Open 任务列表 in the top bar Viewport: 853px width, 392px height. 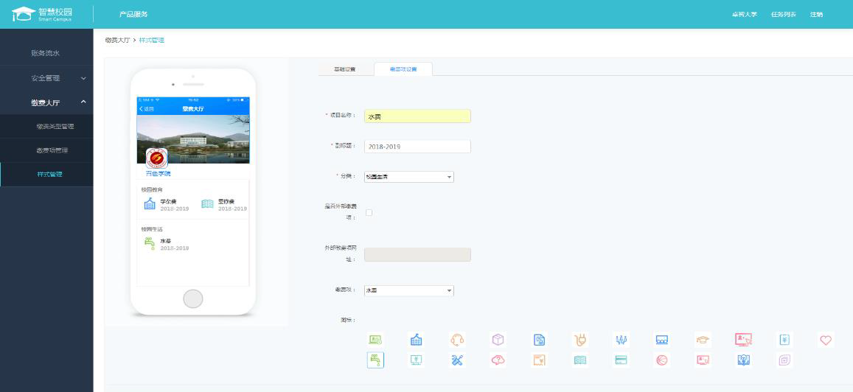783,15
